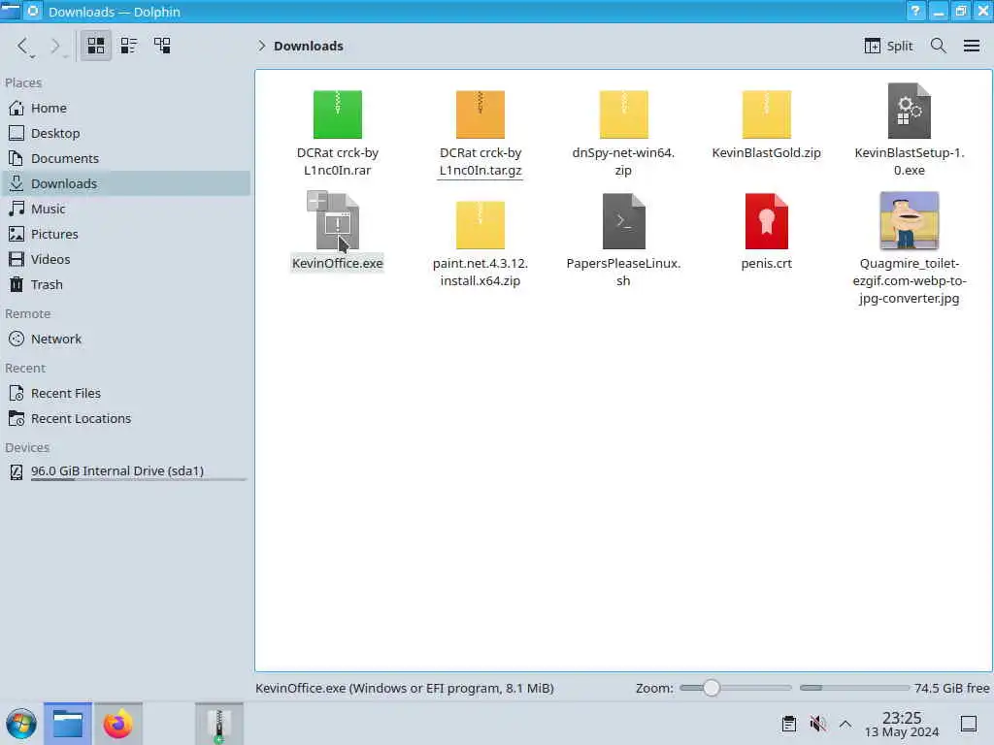Switch to Compact view mode
Viewport: 994px width, 745px height.
pyautogui.click(x=129, y=46)
